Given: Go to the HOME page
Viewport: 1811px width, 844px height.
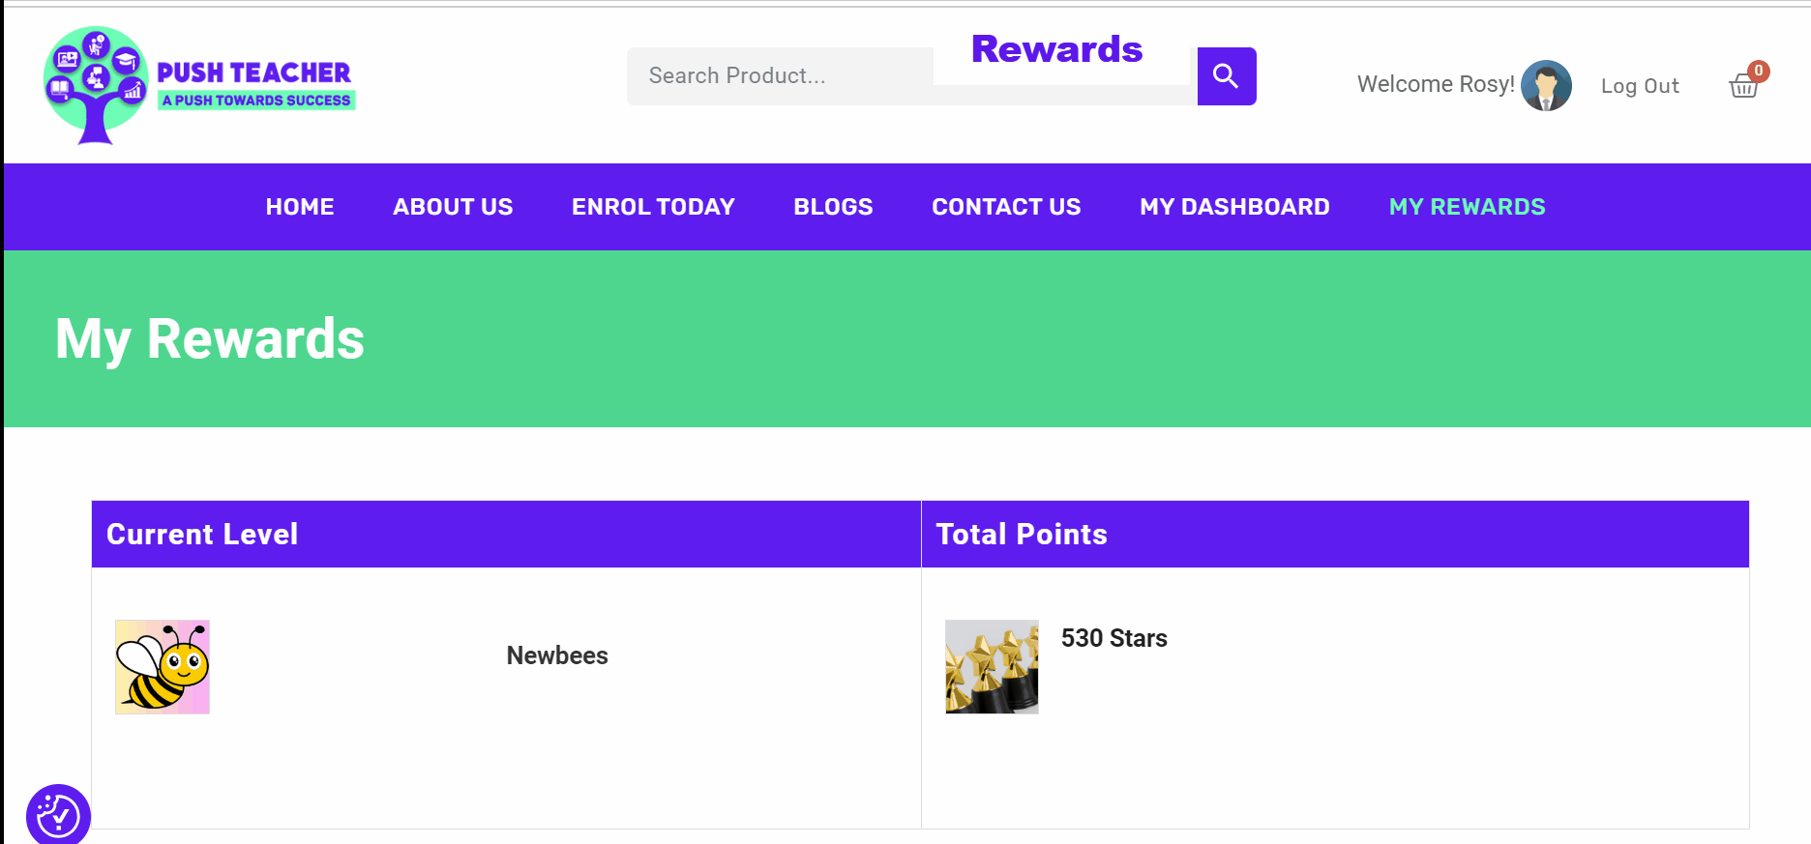Looking at the screenshot, I should 300,206.
